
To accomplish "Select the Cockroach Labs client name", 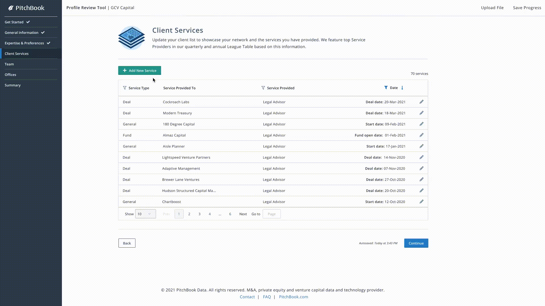I will pos(176,102).
